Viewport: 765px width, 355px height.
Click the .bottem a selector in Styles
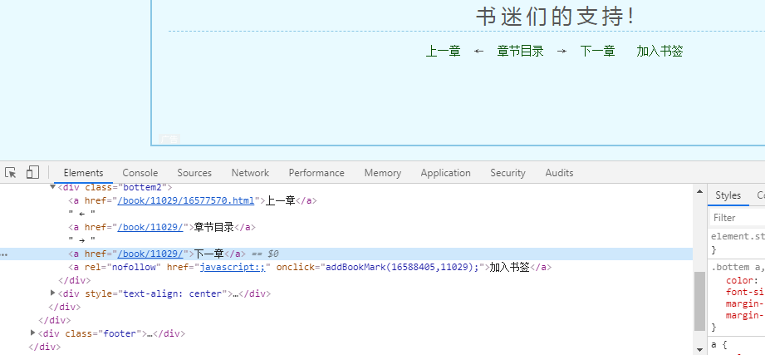pyautogui.click(x=737, y=267)
